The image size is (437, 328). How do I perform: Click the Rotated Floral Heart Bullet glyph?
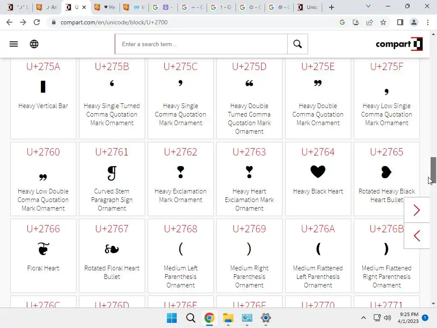click(112, 249)
